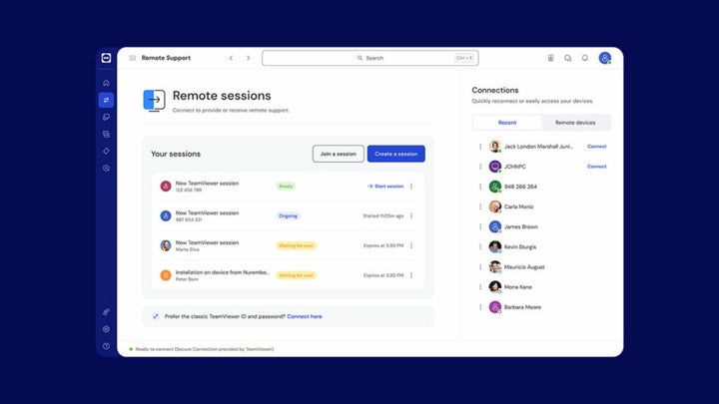Open the chat icon in the top bar

click(567, 58)
